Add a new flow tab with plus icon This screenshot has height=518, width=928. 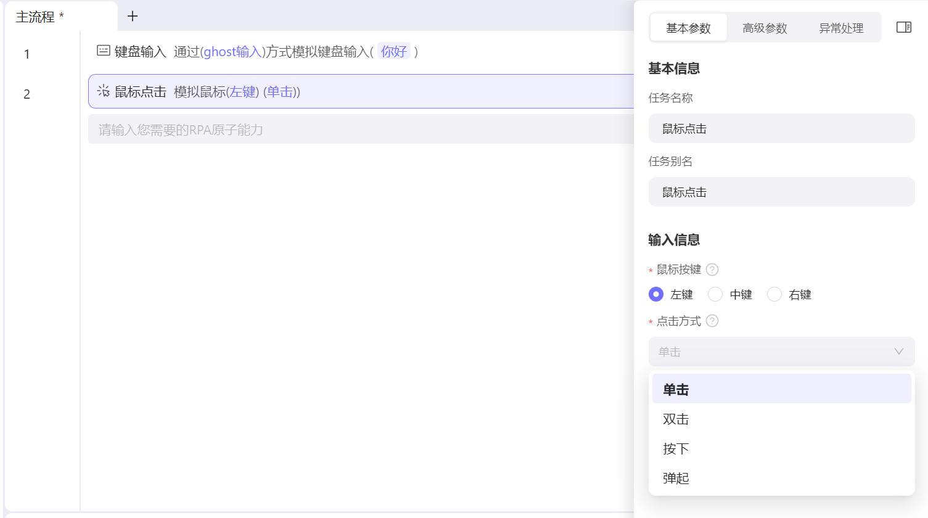pyautogui.click(x=133, y=17)
